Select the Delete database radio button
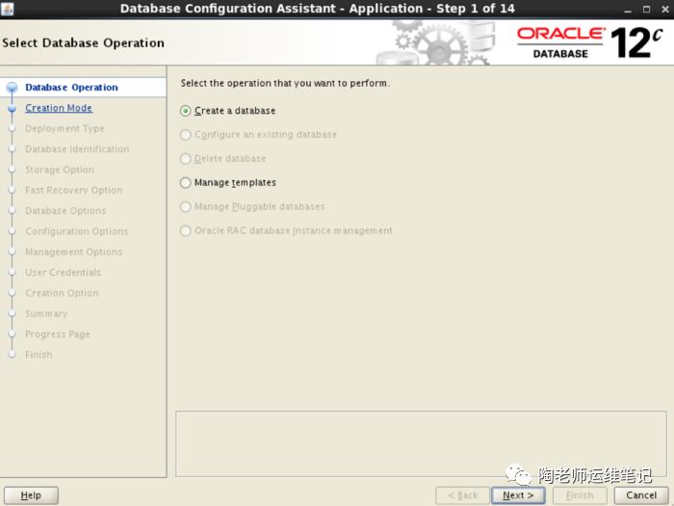This screenshot has width=674, height=506. coord(185,159)
